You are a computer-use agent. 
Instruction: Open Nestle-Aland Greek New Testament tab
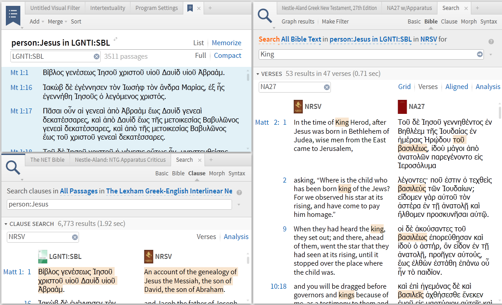329,8
